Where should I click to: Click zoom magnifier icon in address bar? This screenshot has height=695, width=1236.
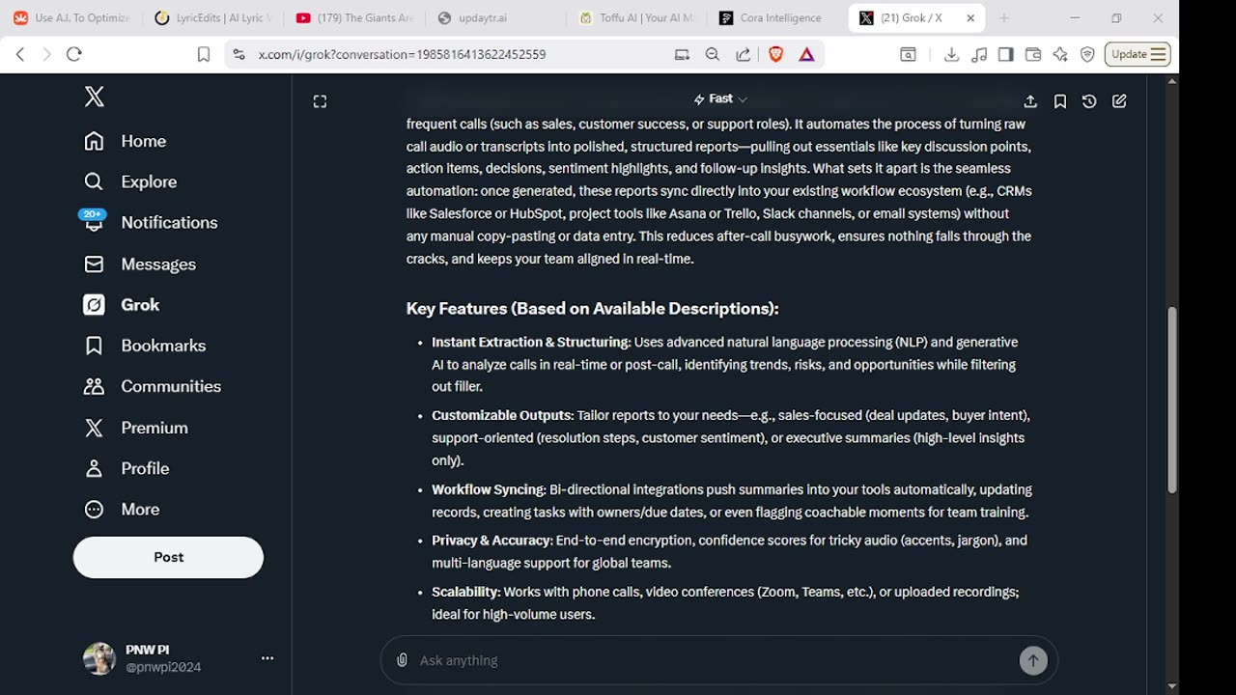pos(713,54)
